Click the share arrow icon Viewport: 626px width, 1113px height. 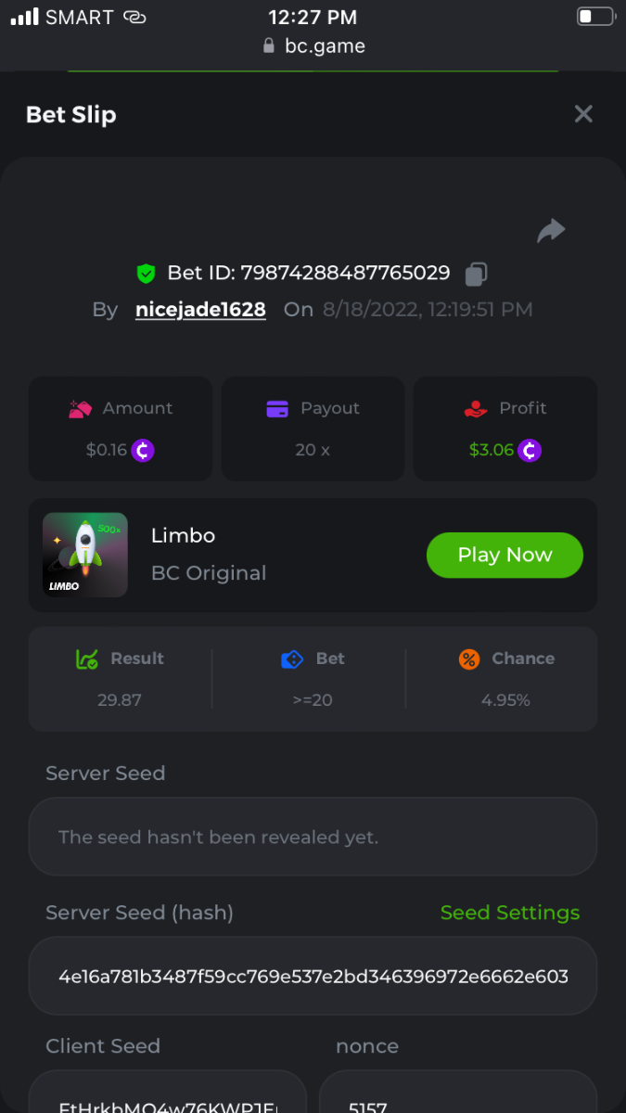click(x=551, y=231)
